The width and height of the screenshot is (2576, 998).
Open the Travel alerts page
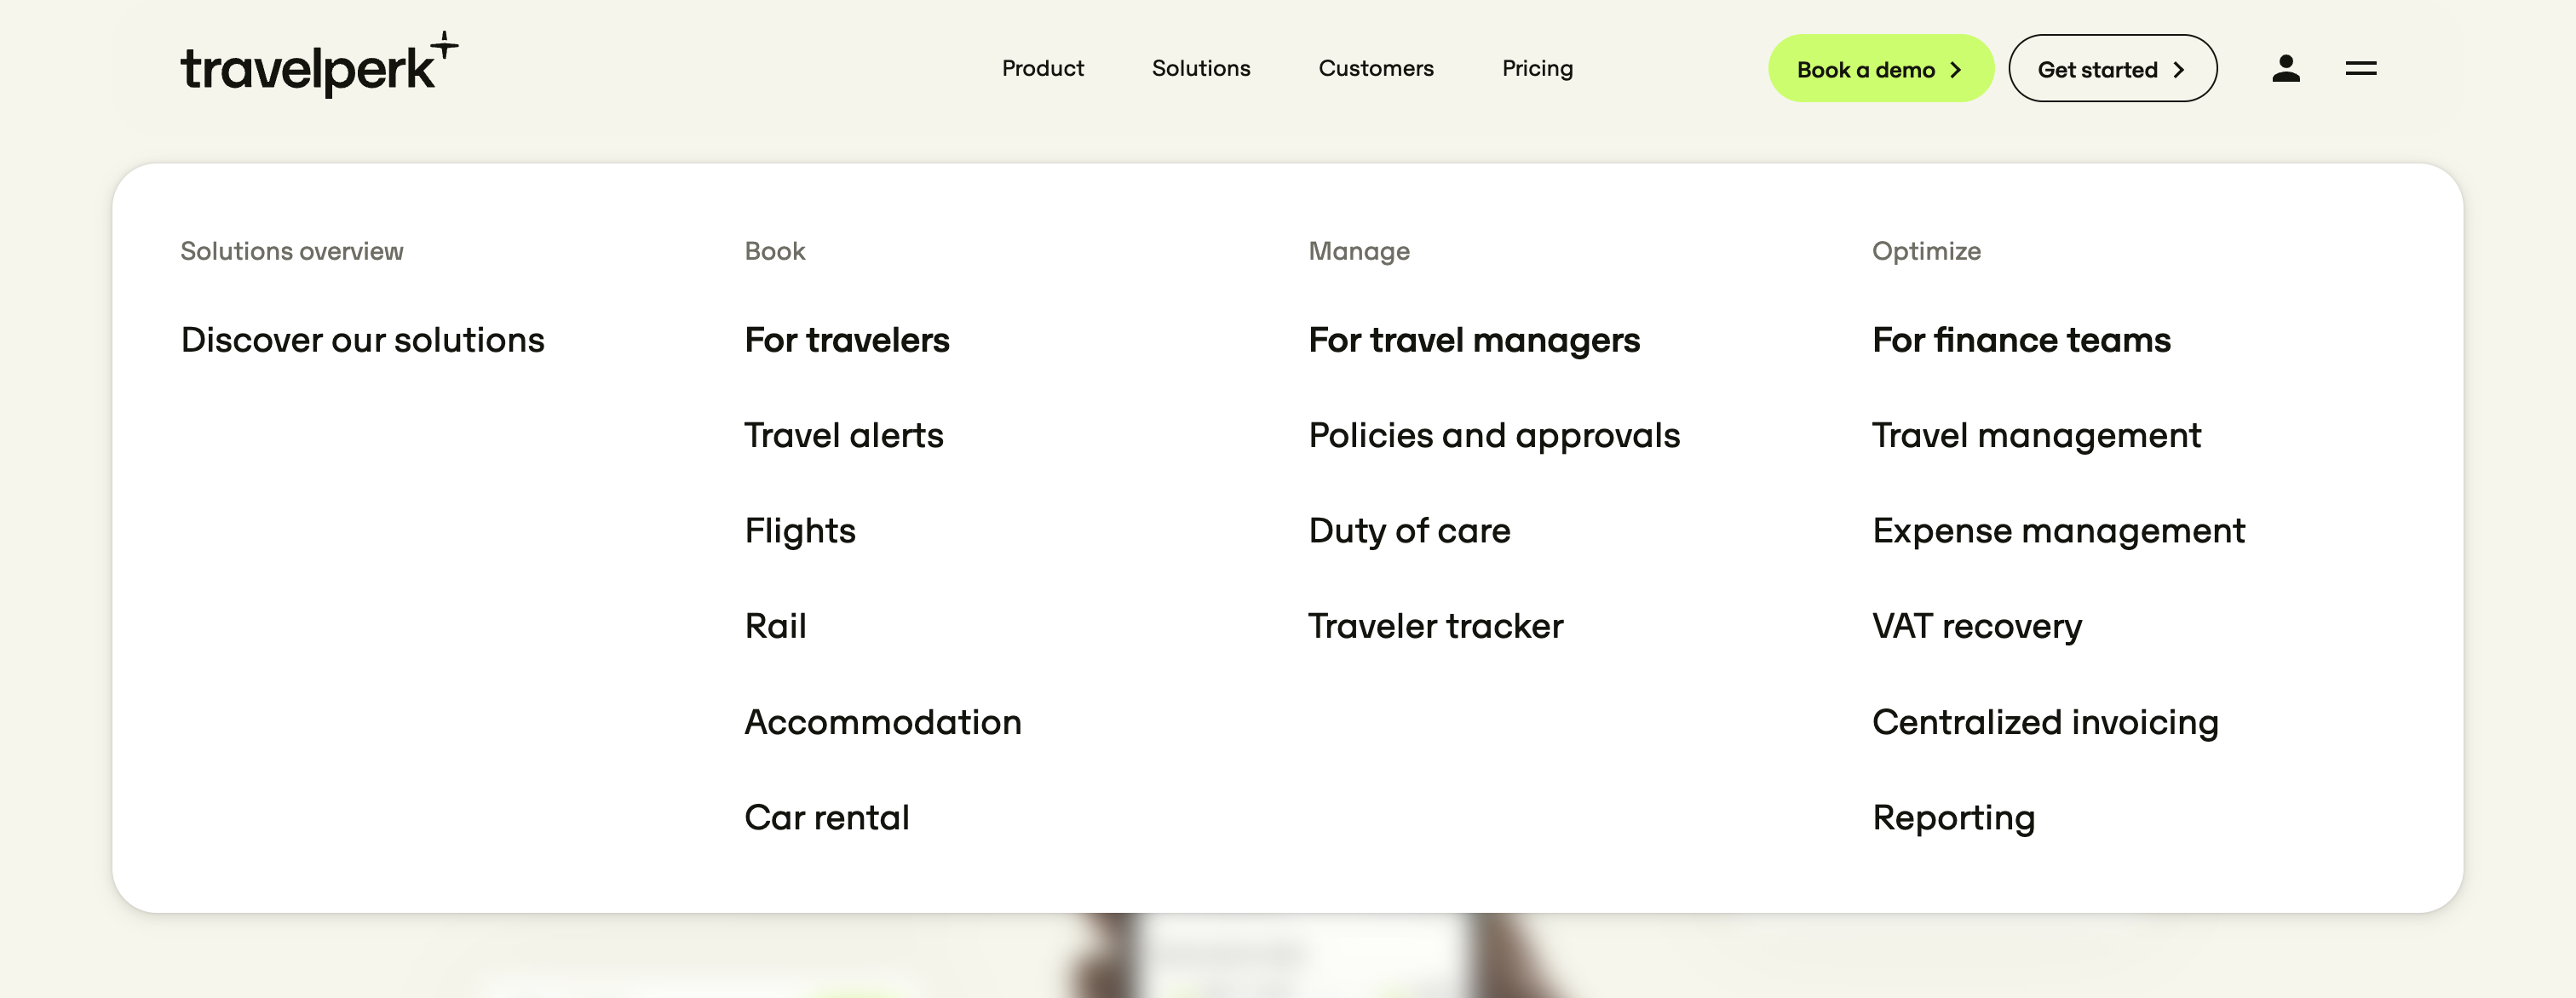pos(843,435)
